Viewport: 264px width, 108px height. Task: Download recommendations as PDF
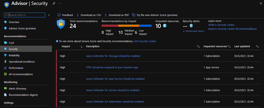tap(117, 15)
